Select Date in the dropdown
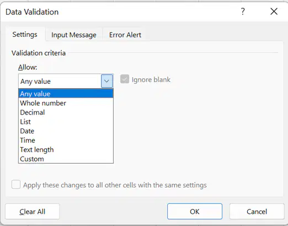This screenshot has height=226, width=288. click(x=66, y=131)
